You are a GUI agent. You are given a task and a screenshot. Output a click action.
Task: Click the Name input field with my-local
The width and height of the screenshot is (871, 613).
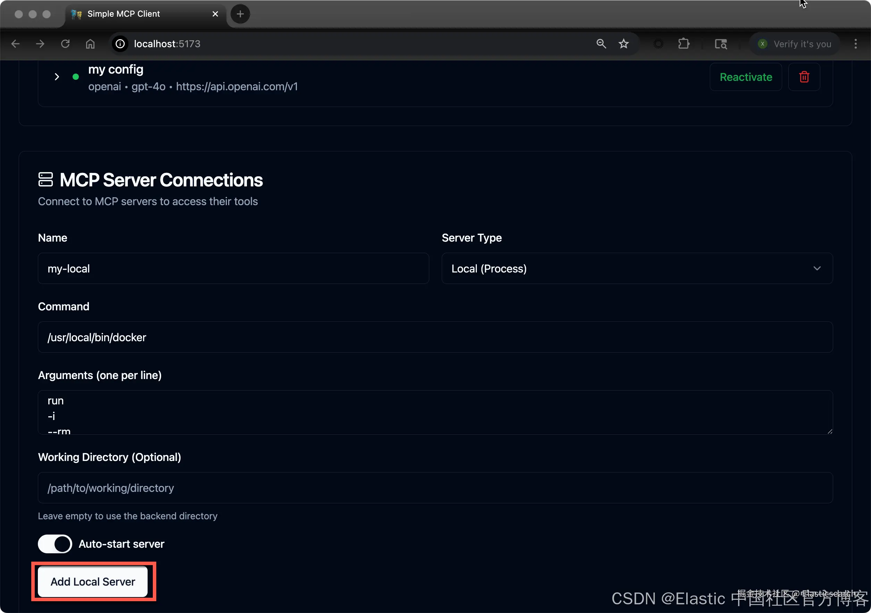coord(233,268)
